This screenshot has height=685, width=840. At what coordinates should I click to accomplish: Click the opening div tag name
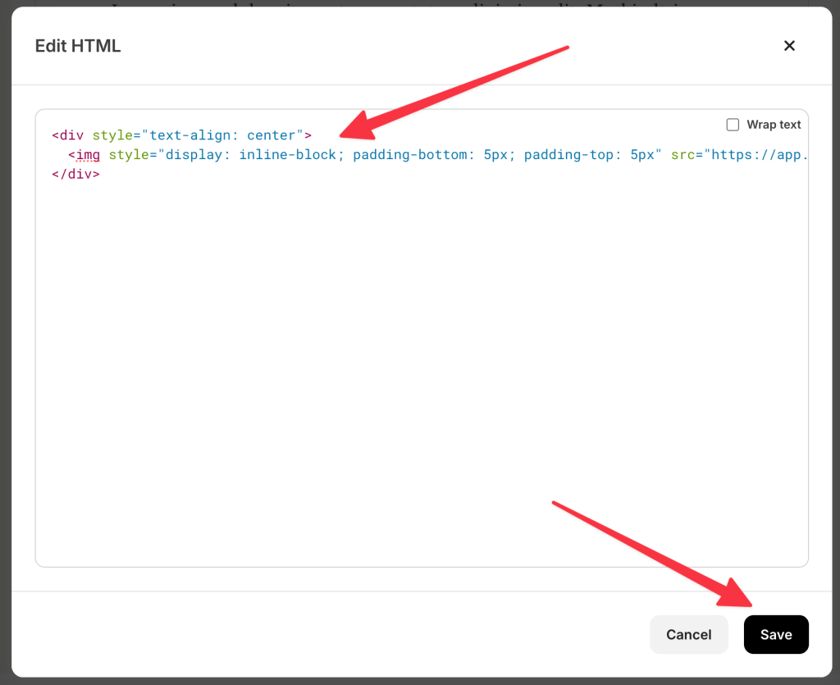pos(71,135)
